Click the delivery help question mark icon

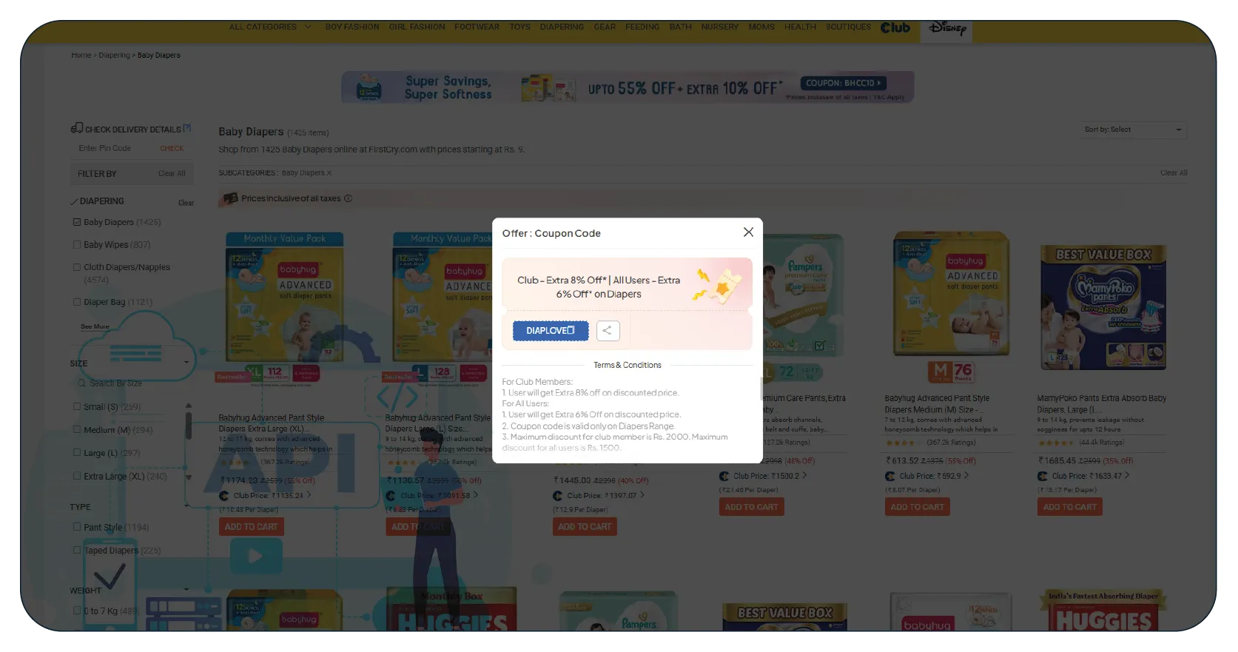pos(187,128)
